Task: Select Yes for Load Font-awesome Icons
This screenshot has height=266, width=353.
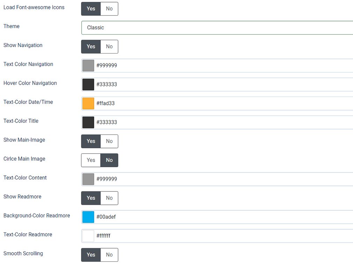Action: tap(91, 9)
